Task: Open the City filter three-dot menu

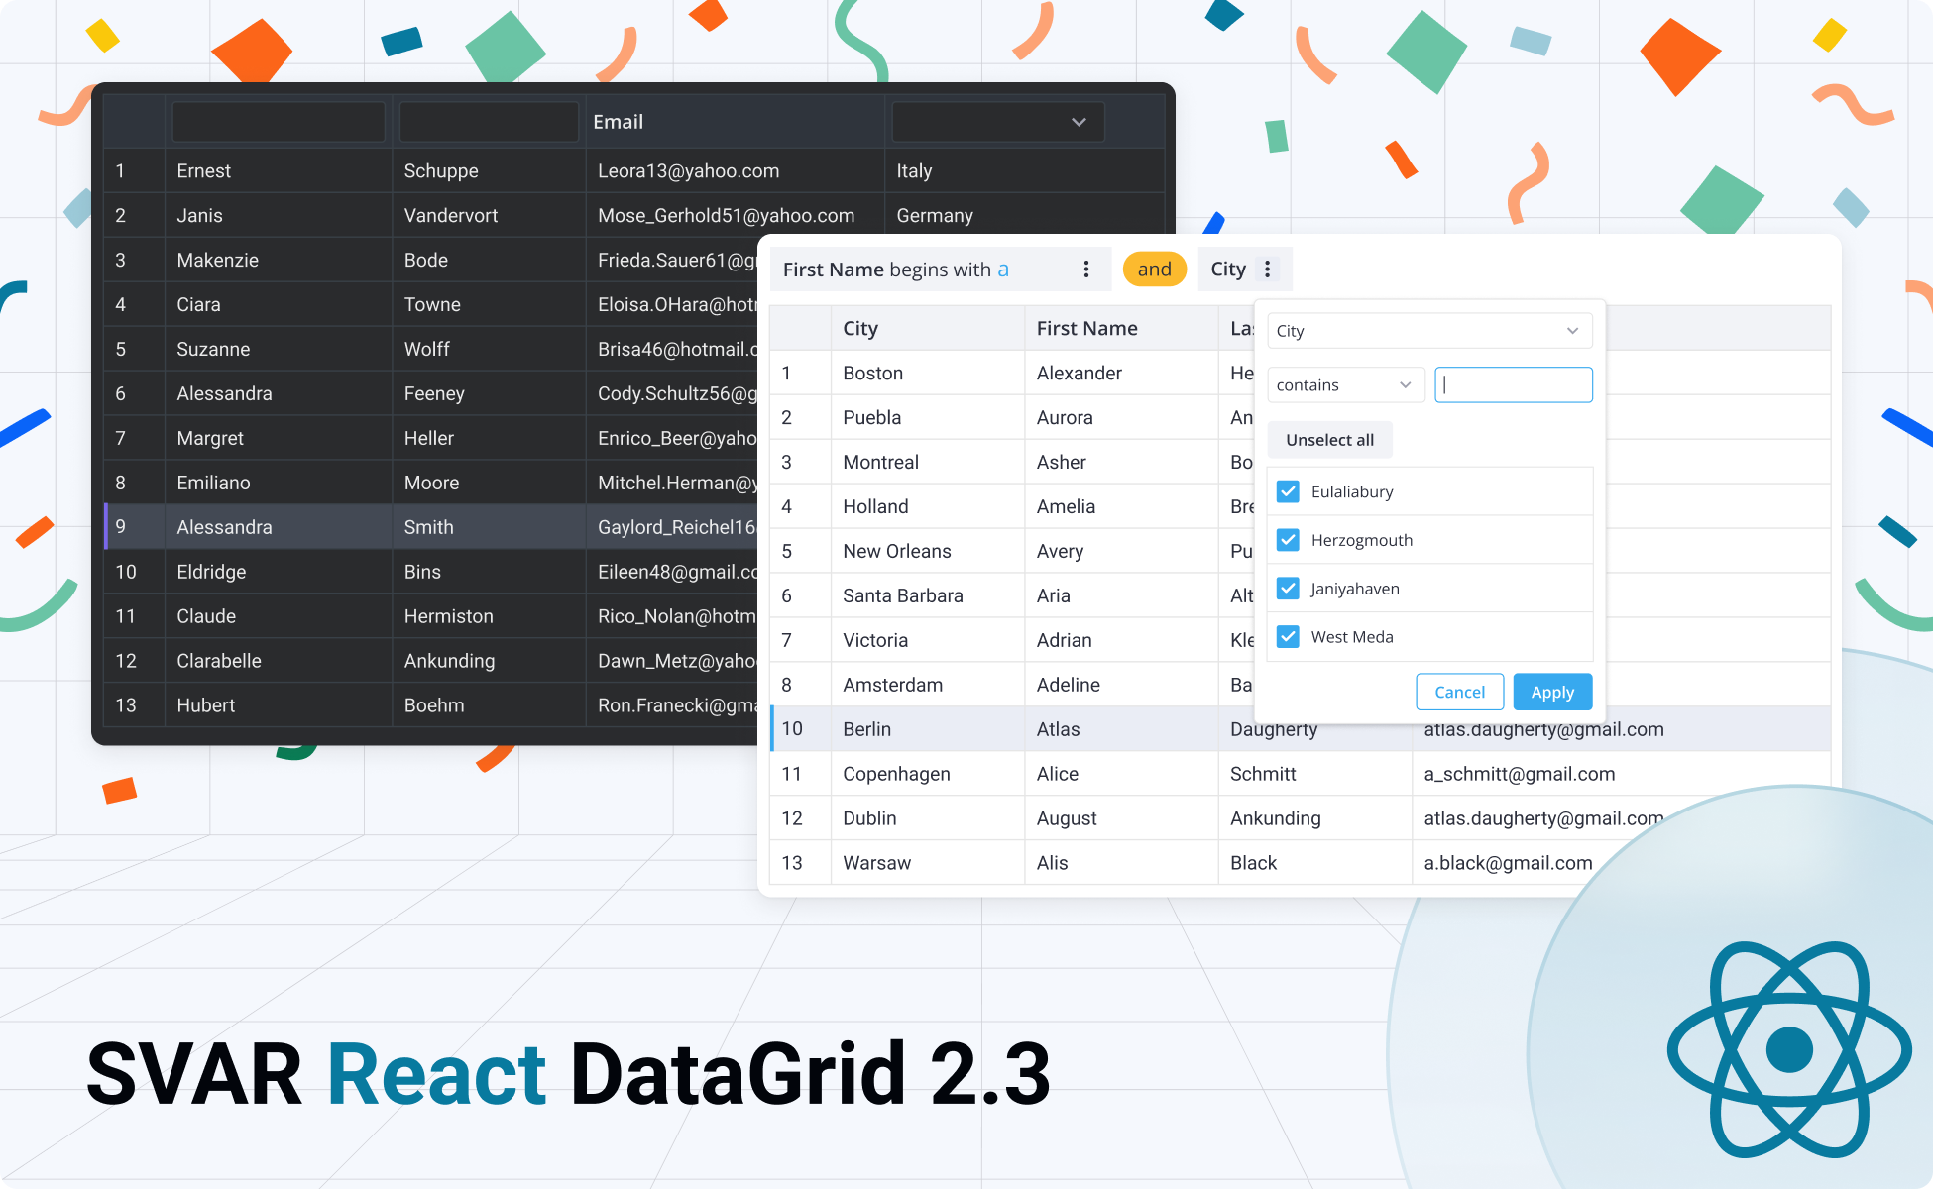Action: (x=1267, y=270)
